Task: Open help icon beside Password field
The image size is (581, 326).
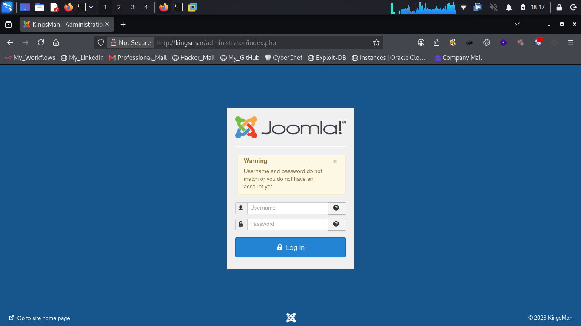Action: point(336,224)
